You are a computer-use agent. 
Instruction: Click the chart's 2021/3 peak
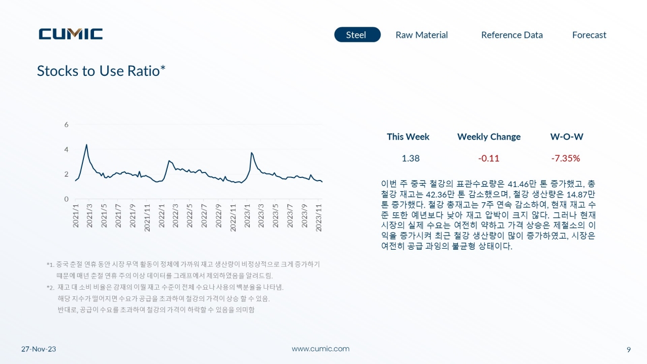(86, 145)
